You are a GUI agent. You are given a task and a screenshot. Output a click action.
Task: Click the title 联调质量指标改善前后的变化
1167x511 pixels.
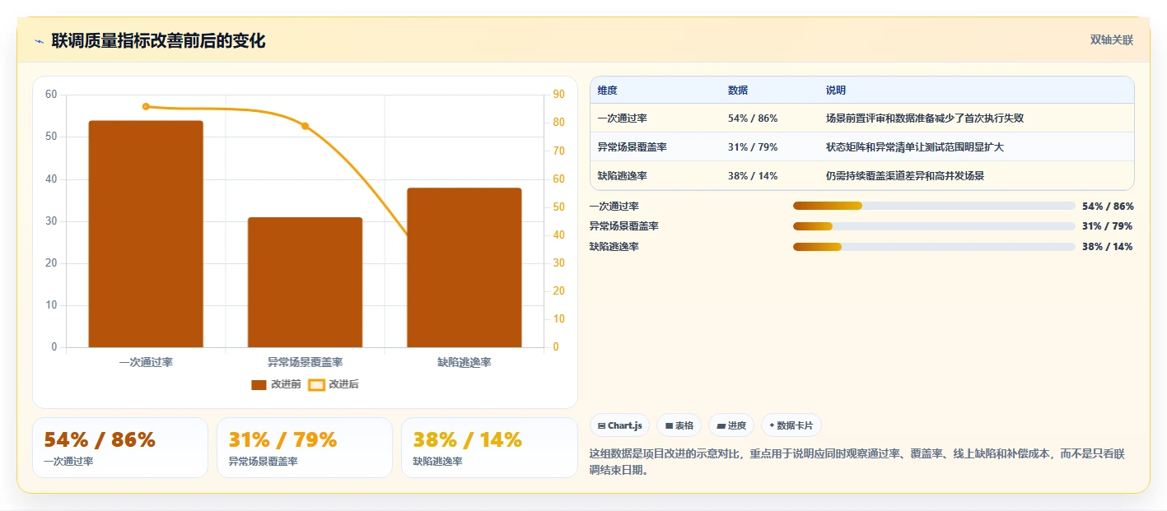click(x=158, y=41)
